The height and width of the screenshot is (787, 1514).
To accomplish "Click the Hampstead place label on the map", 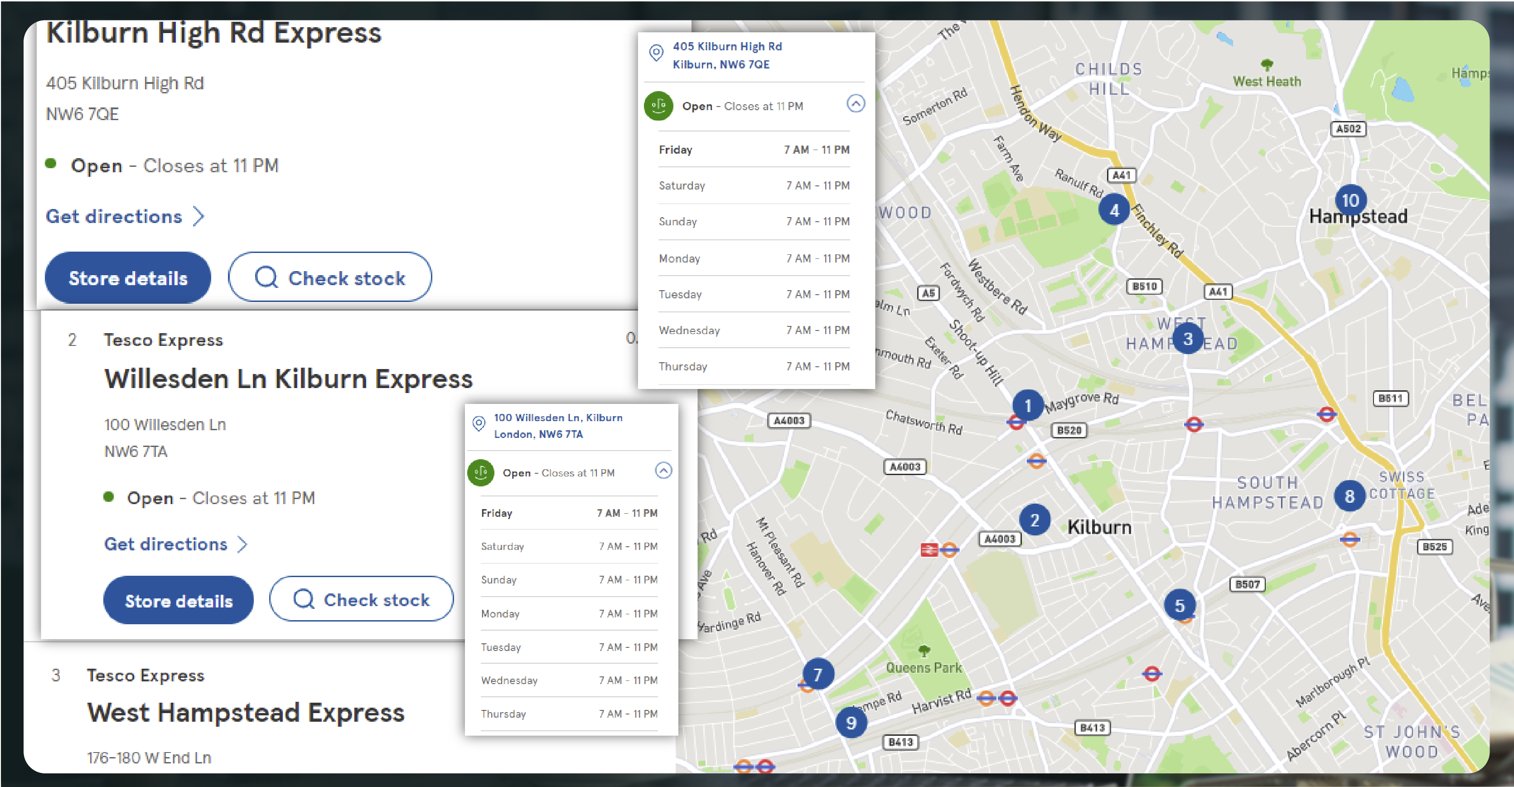I will (x=1358, y=216).
